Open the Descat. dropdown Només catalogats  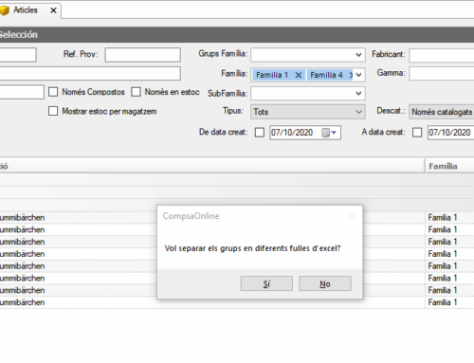click(x=442, y=112)
